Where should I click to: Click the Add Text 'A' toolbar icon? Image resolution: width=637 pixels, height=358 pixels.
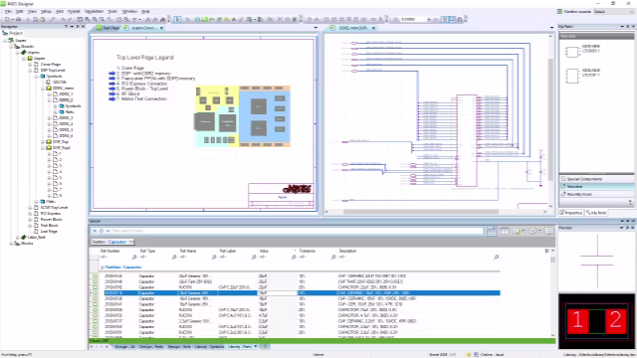234,19
